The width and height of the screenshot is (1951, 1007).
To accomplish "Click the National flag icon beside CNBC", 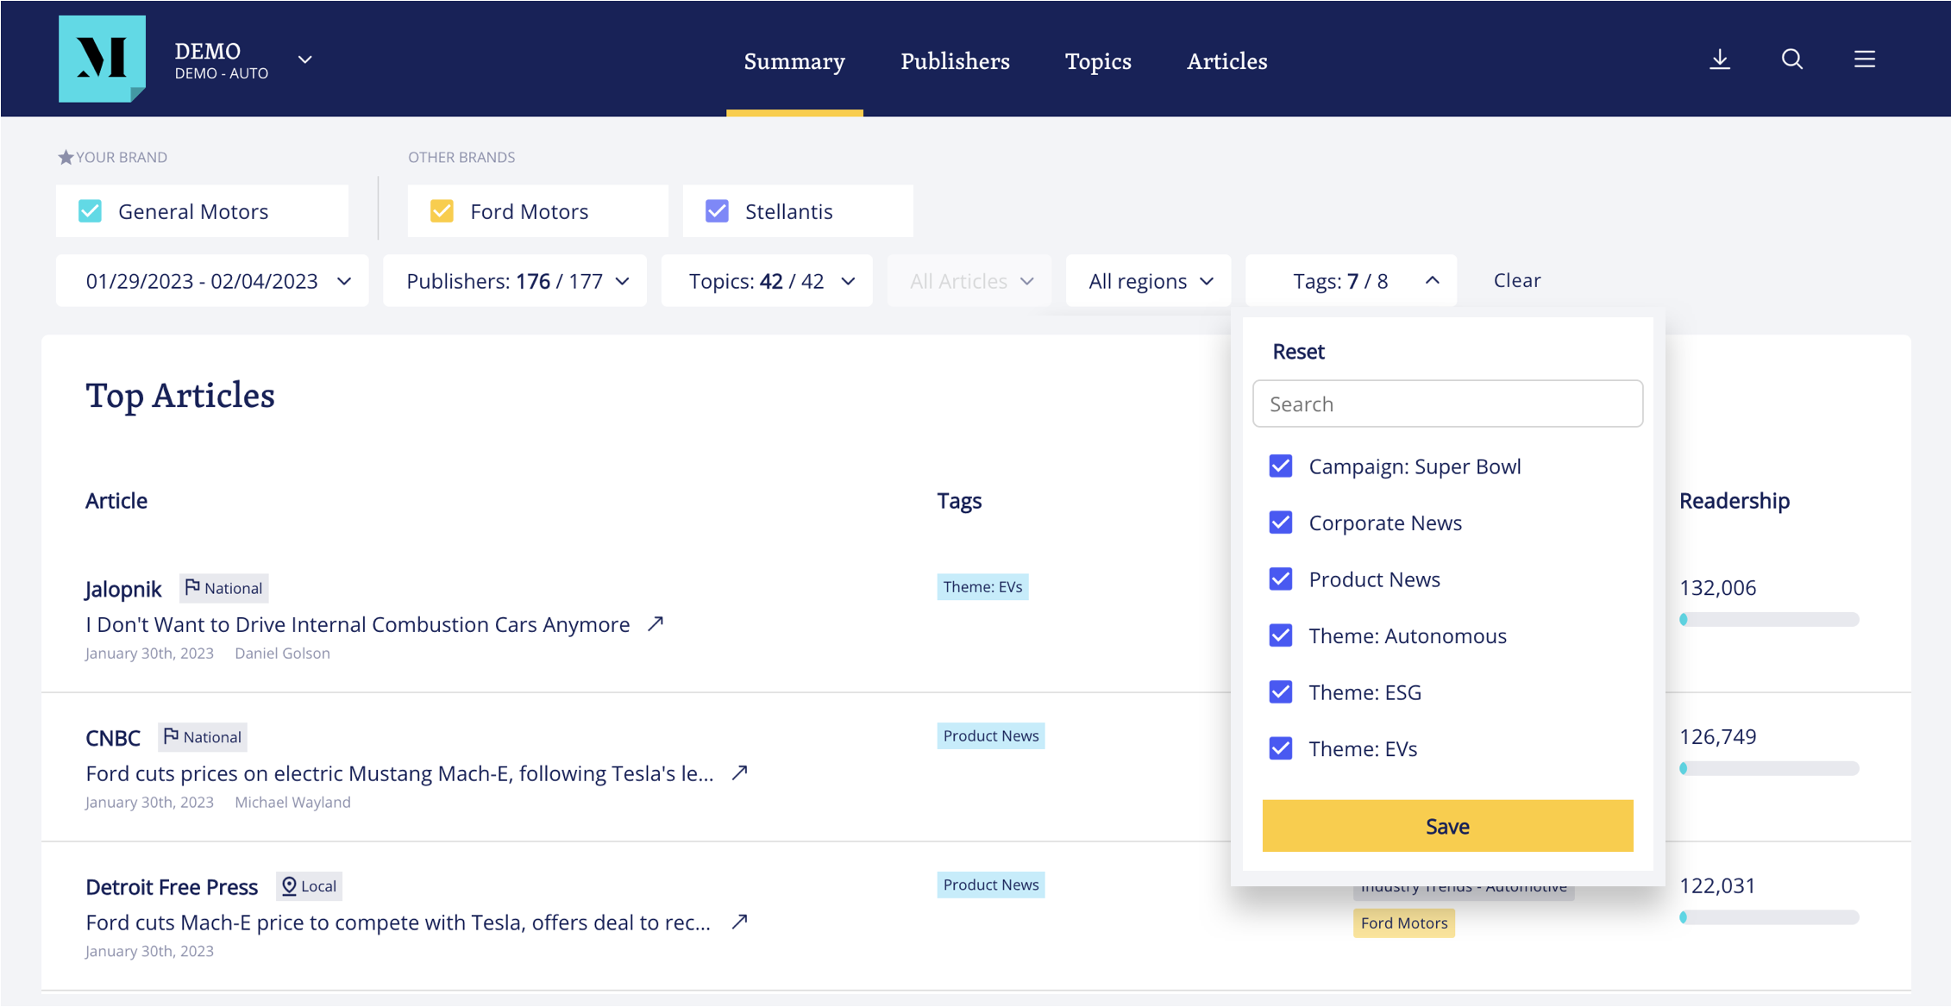I will coord(171,736).
